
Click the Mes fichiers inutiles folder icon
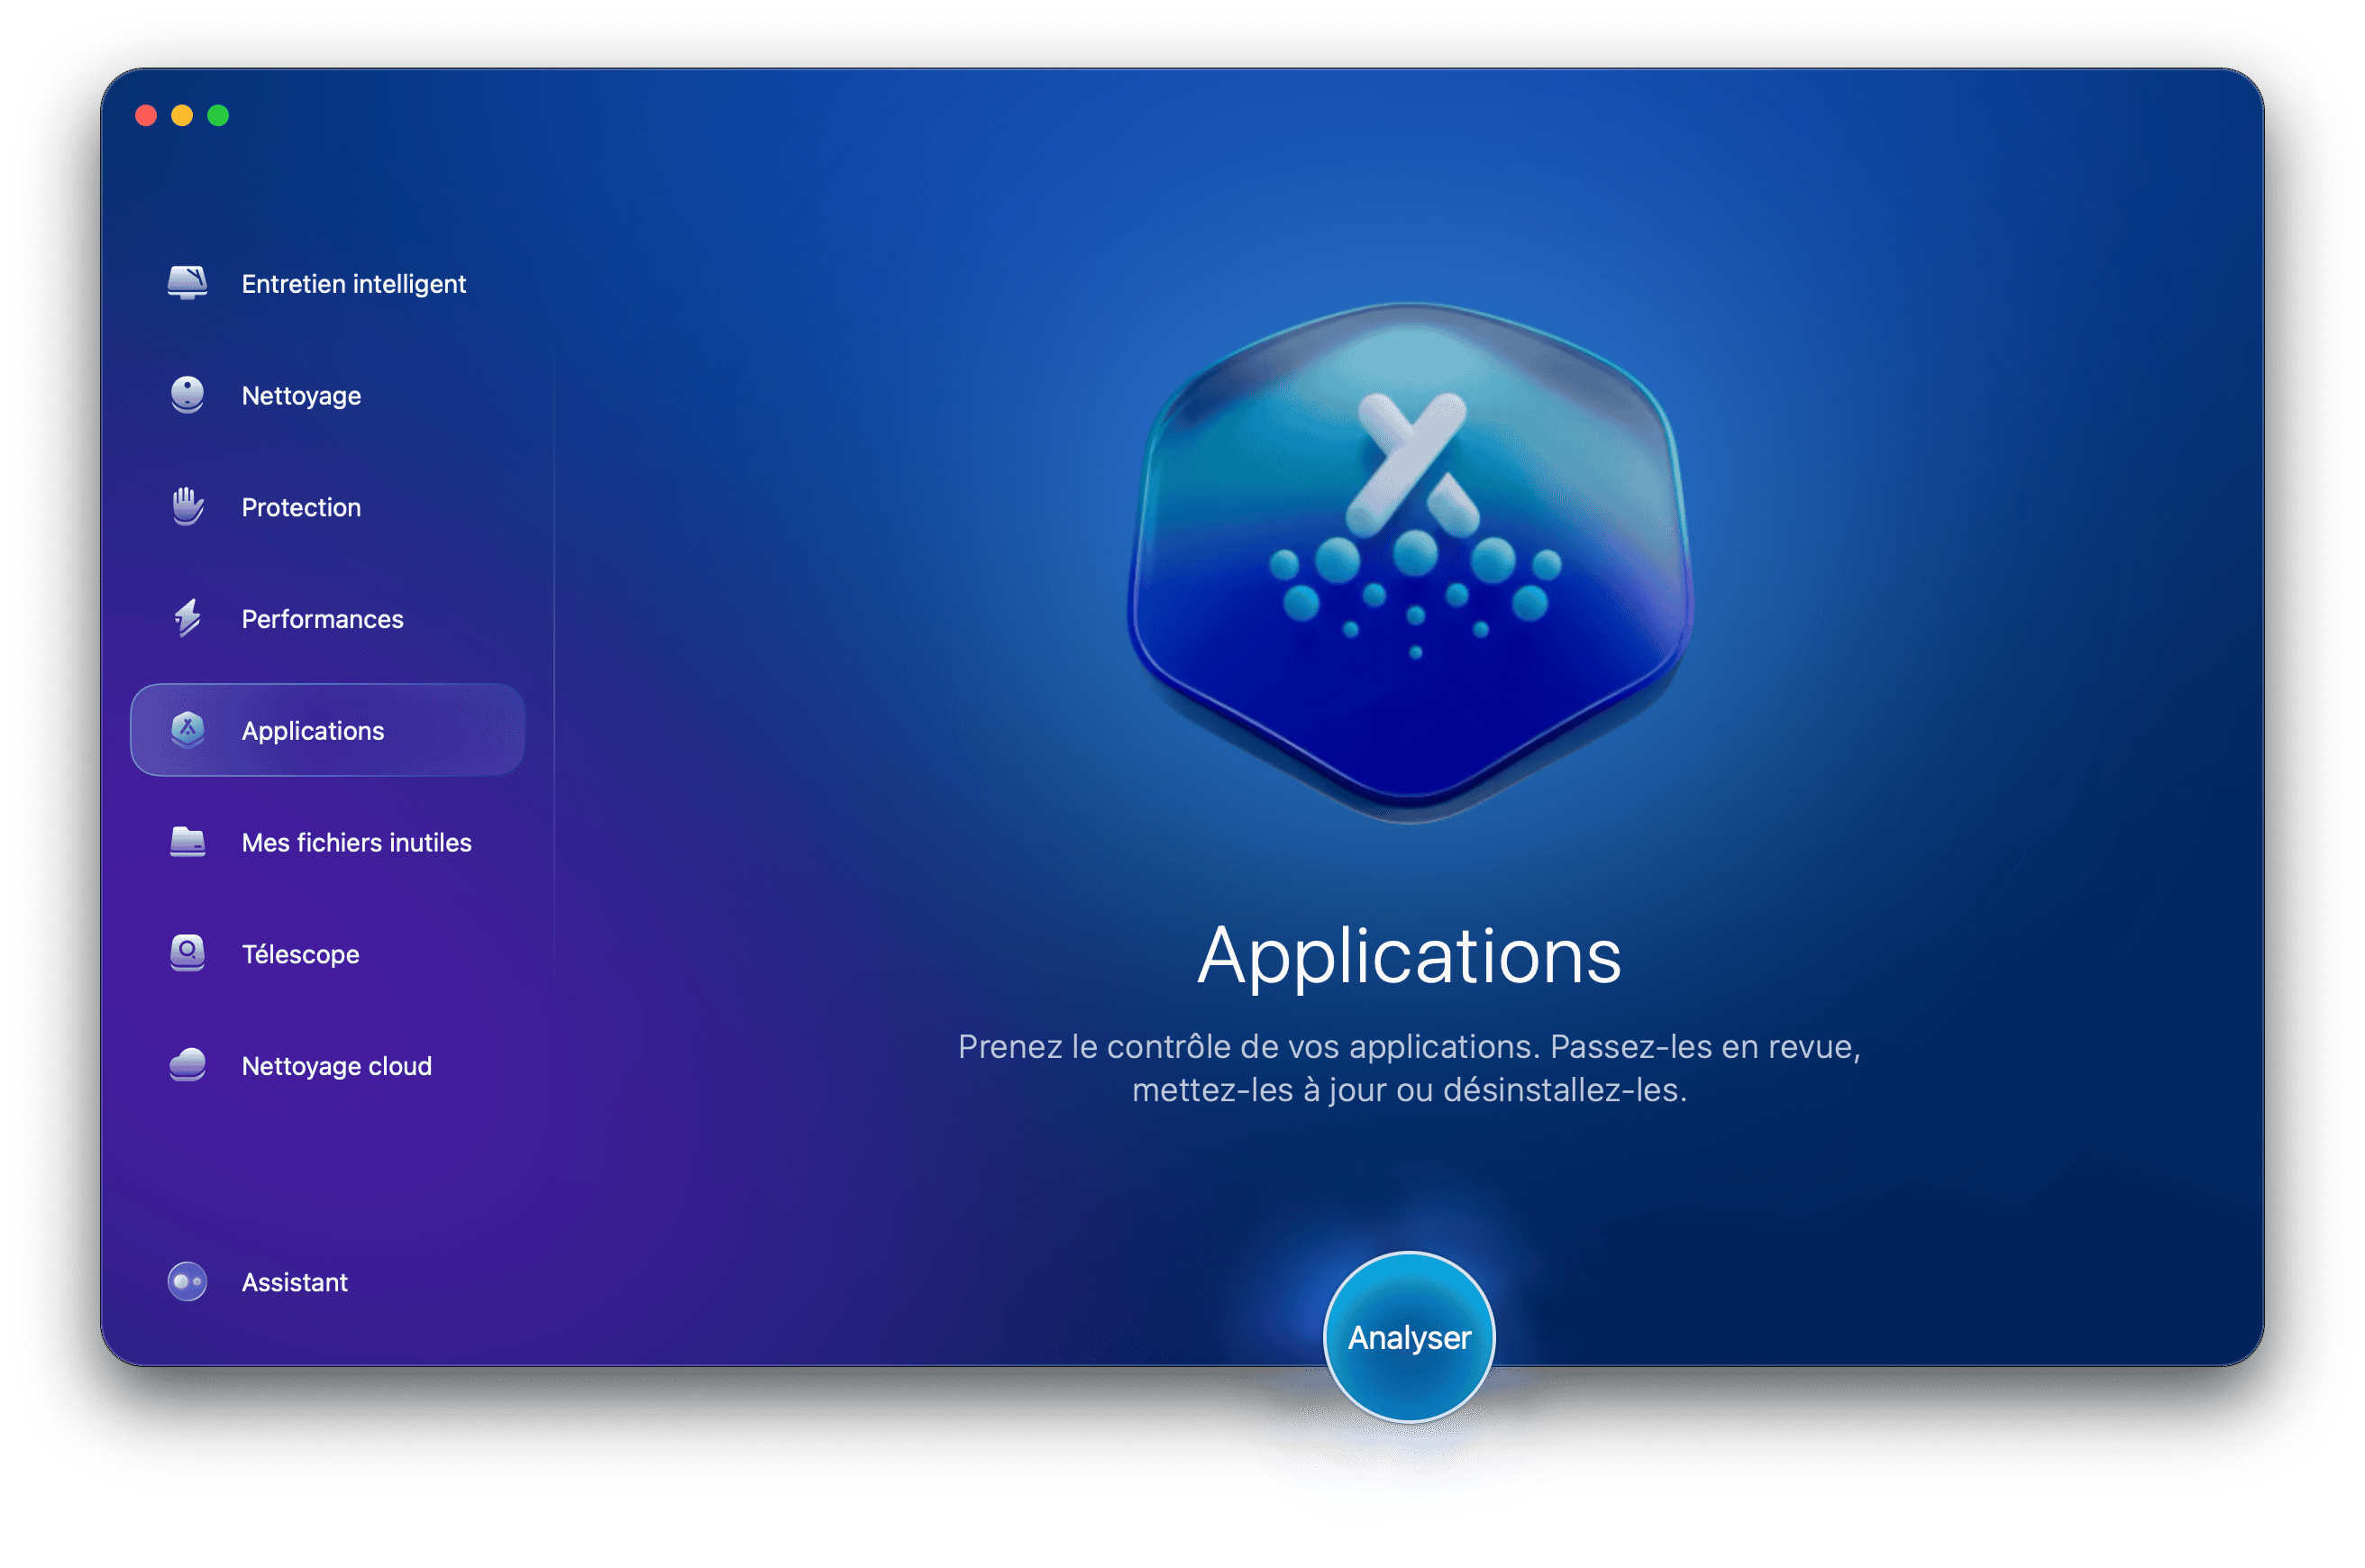[x=189, y=842]
